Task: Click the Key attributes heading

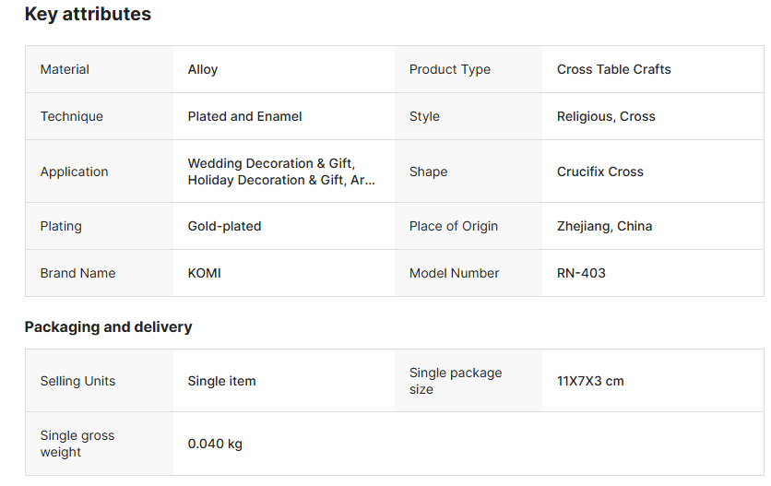Action: (88, 15)
